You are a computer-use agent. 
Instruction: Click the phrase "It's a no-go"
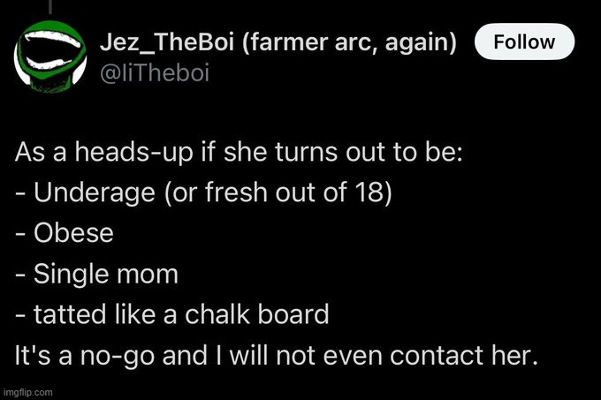pos(85,356)
